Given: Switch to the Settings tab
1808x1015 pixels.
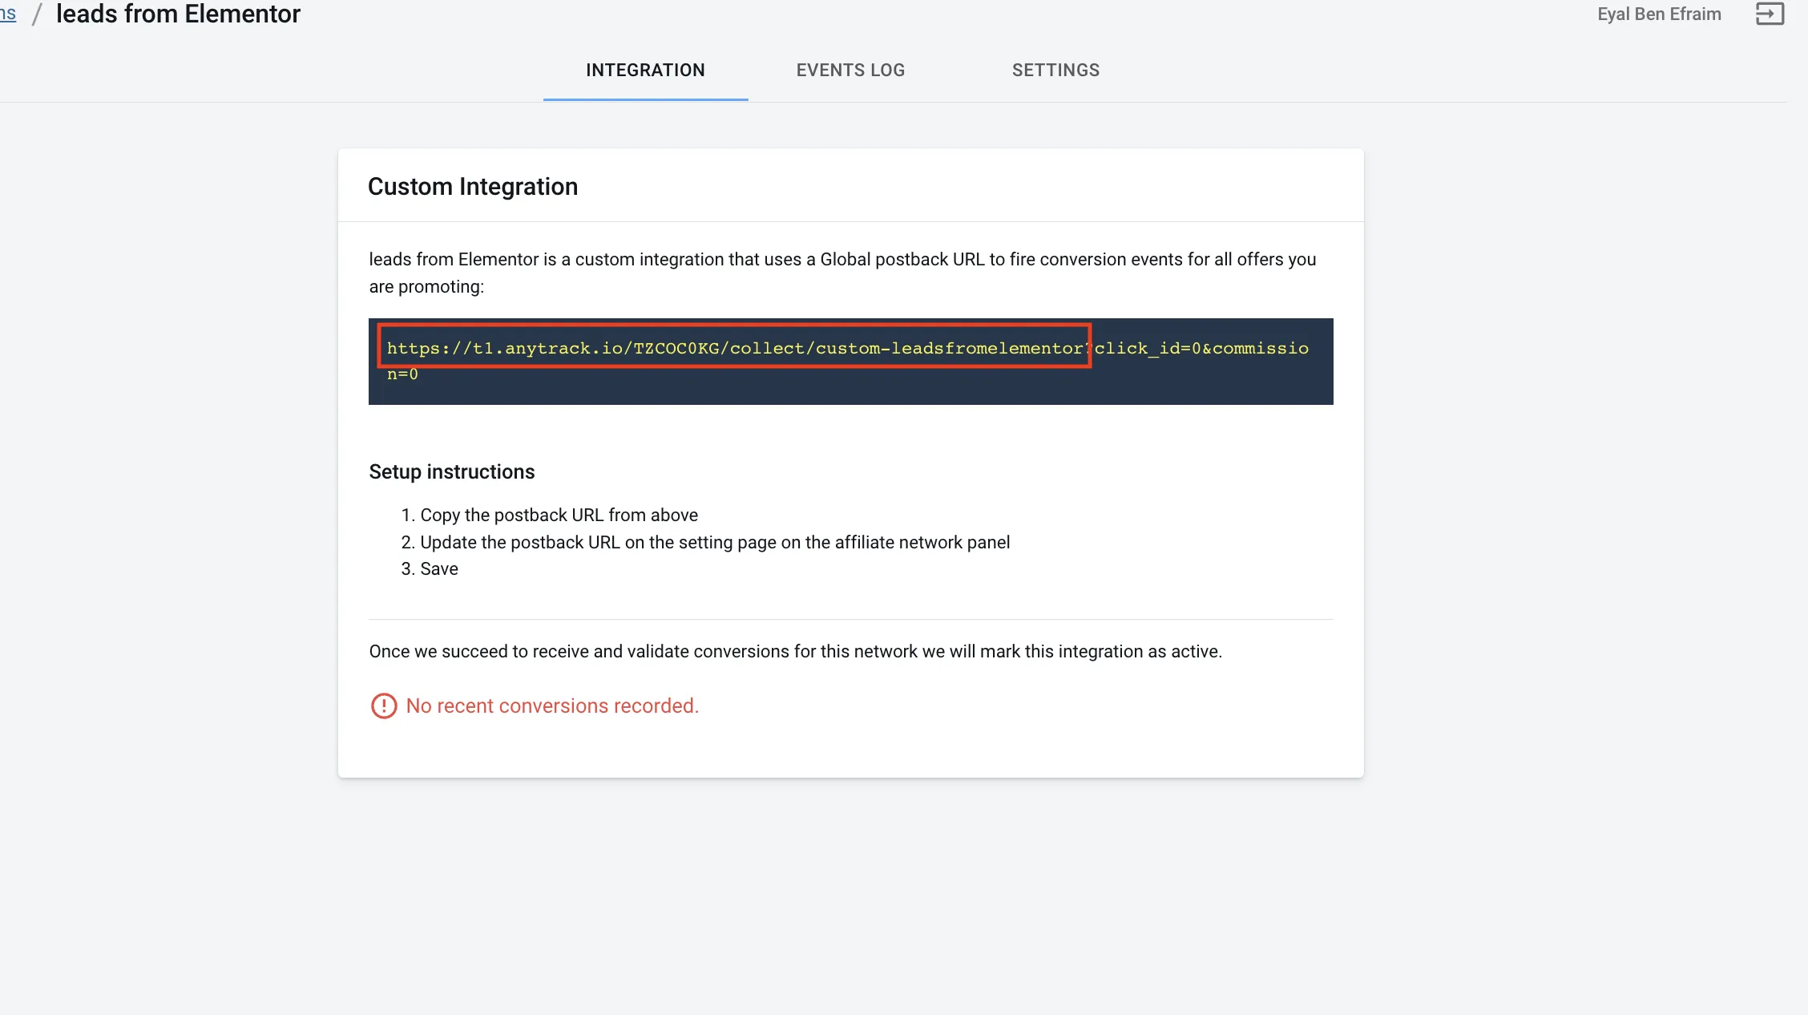Looking at the screenshot, I should 1055,70.
